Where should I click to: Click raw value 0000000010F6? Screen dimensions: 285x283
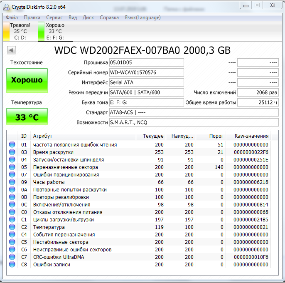tap(251, 257)
